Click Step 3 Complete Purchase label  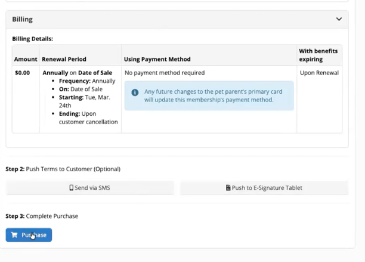tap(42, 216)
